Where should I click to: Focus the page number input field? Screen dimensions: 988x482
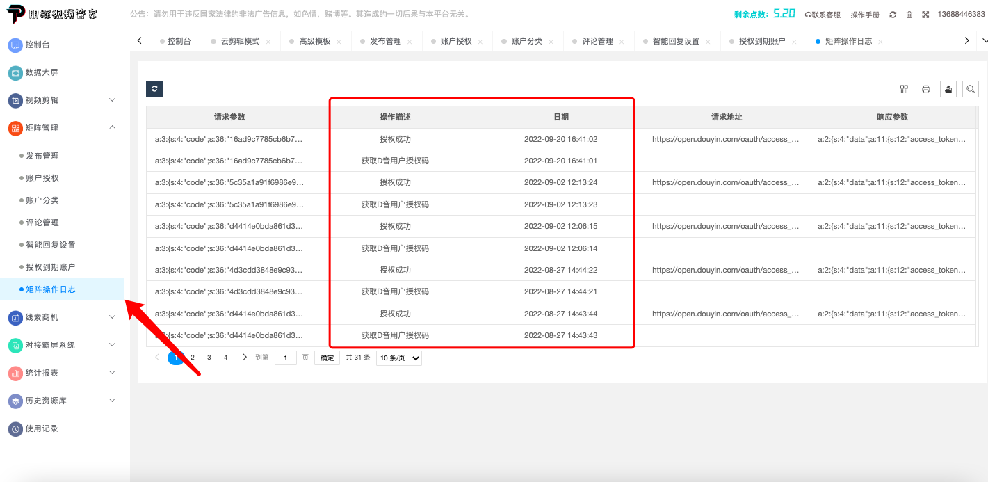point(286,358)
